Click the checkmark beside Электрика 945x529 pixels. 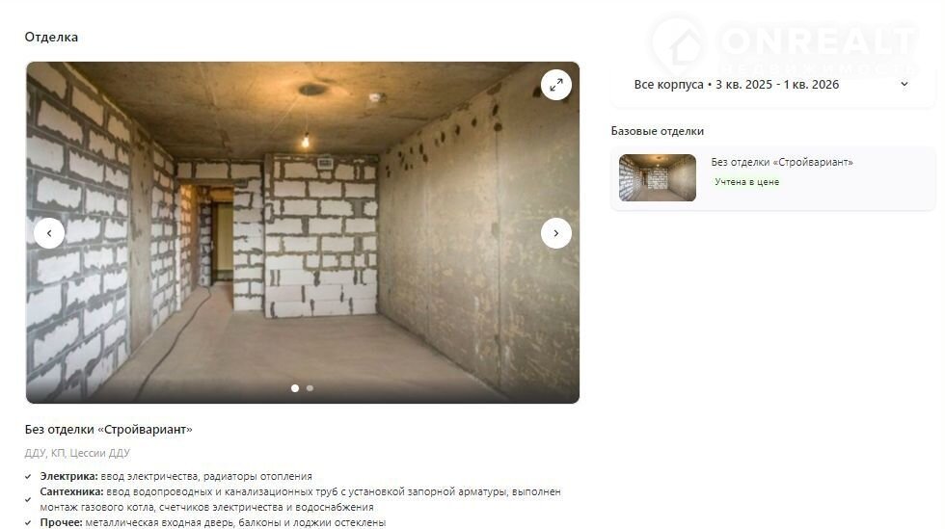tap(28, 477)
